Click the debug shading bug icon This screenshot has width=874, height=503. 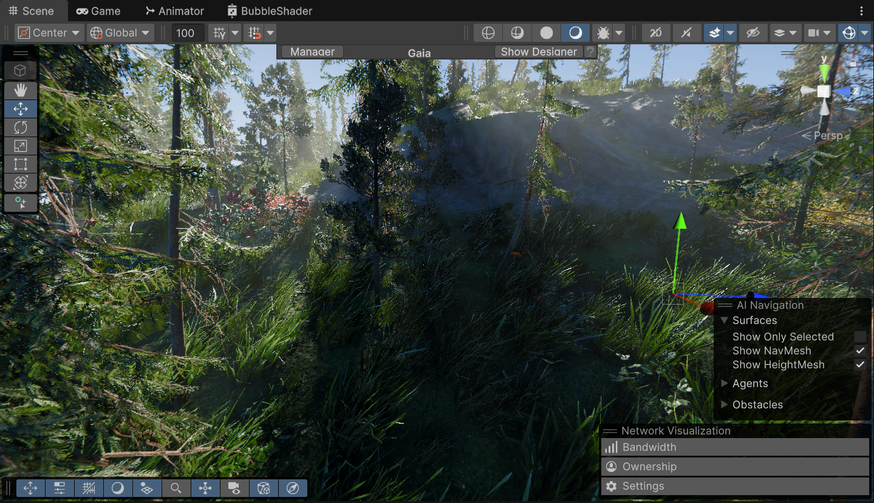point(604,32)
